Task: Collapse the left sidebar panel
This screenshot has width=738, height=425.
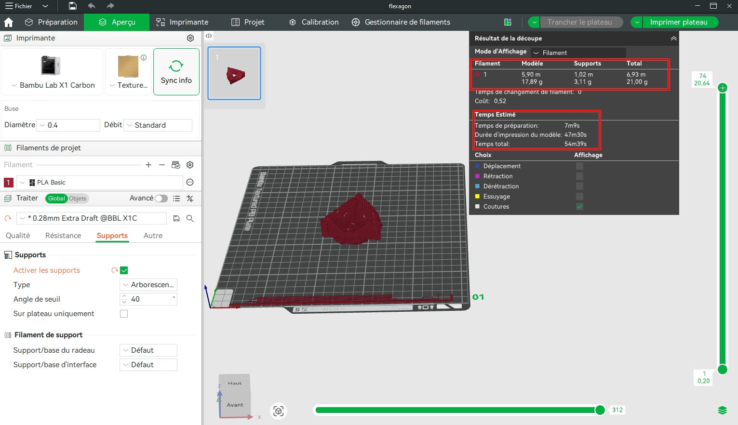Action: coord(209,36)
